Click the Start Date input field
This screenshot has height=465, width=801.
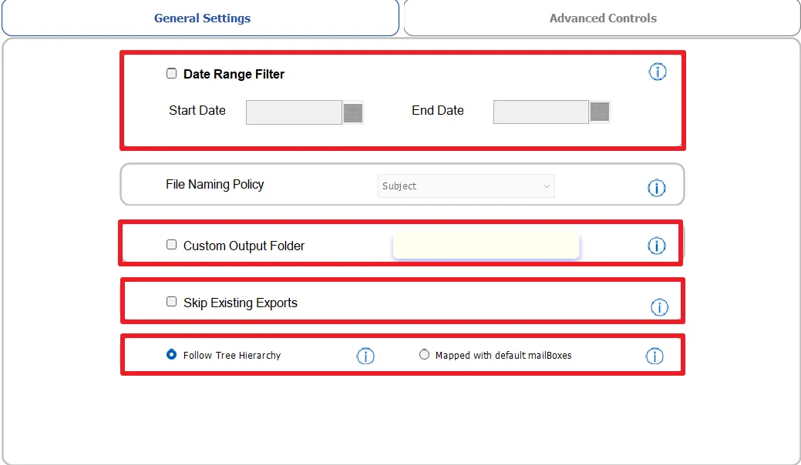[x=294, y=112]
